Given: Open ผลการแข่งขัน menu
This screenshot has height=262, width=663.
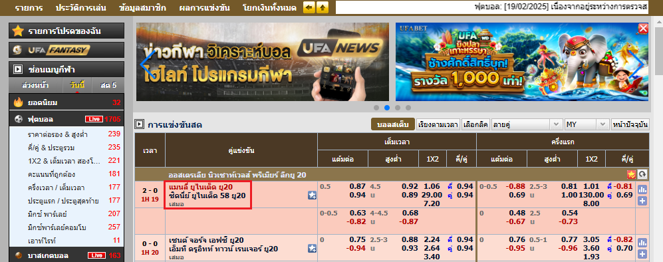Looking at the screenshot, I should point(205,7).
